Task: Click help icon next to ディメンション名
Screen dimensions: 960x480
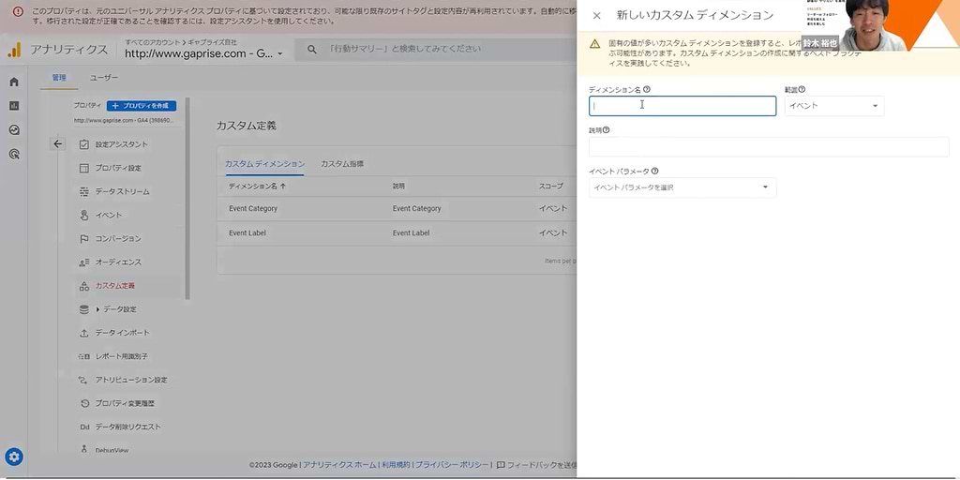Action: [x=647, y=90]
